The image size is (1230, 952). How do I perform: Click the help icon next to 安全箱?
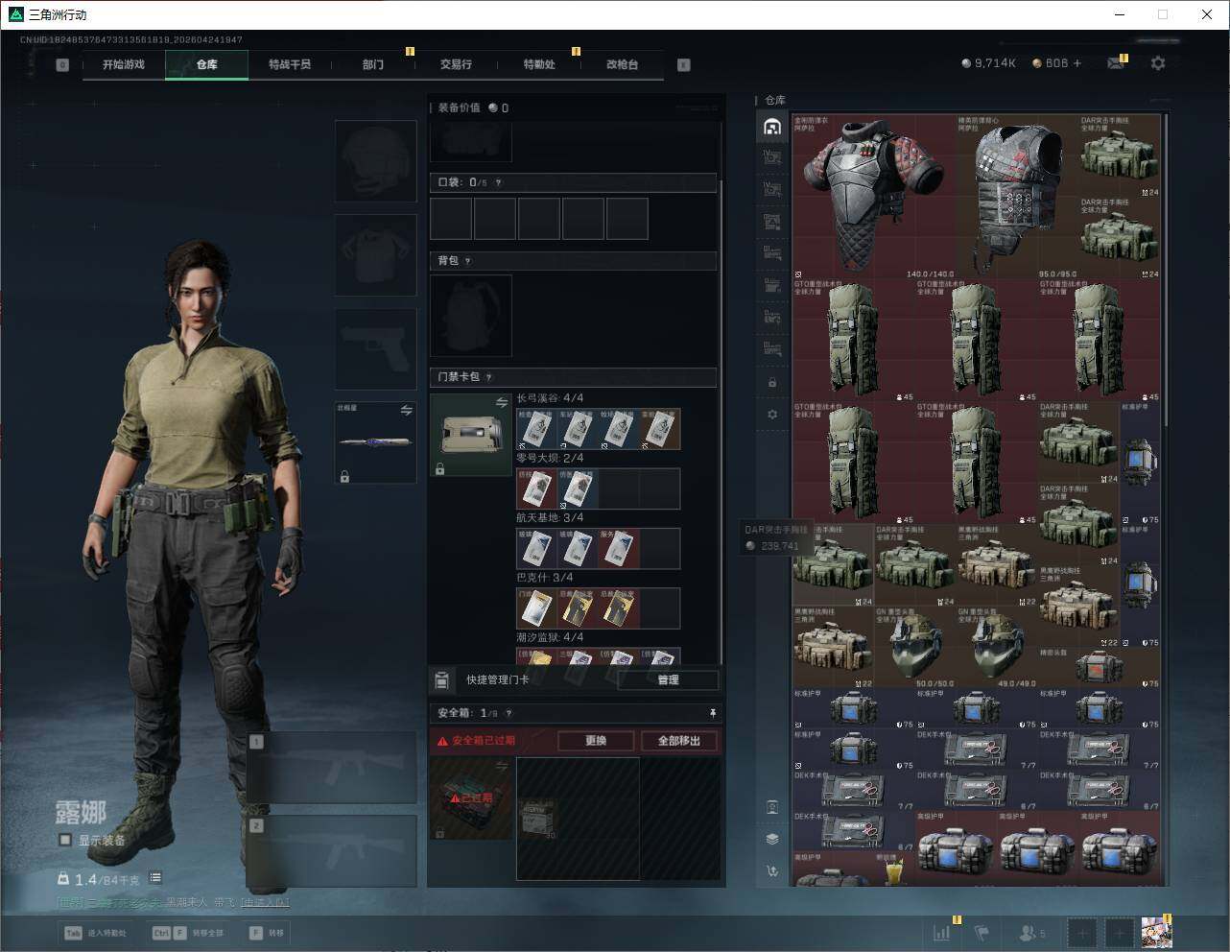pyautogui.click(x=509, y=713)
